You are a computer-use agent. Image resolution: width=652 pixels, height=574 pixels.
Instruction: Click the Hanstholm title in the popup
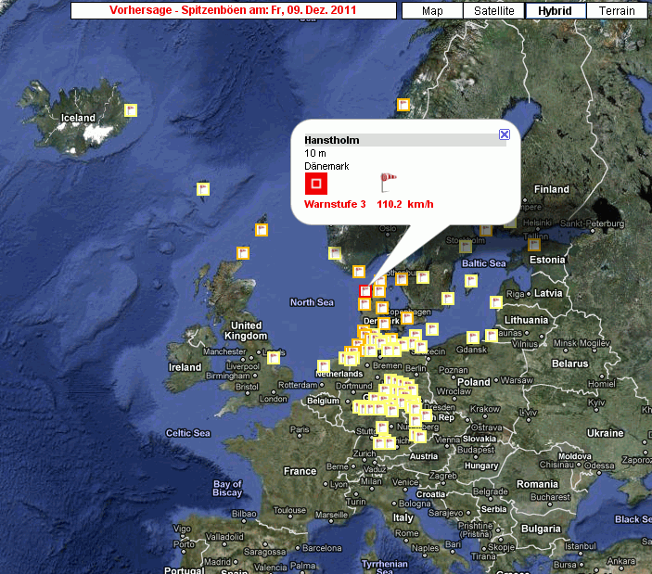coord(332,140)
